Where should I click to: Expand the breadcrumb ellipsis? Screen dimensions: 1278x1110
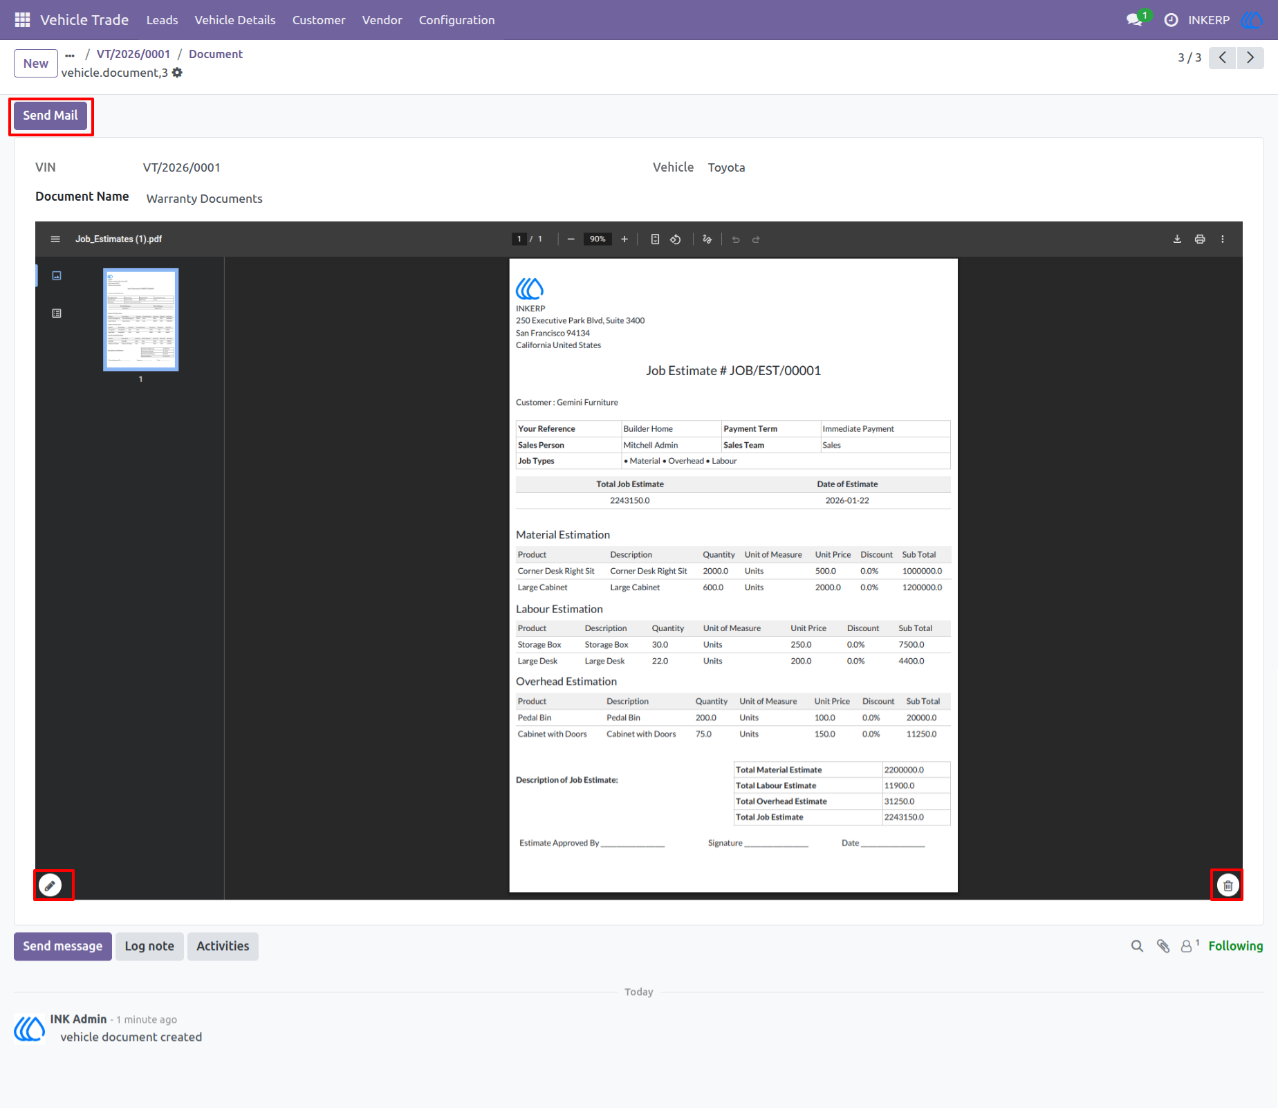coord(70,55)
